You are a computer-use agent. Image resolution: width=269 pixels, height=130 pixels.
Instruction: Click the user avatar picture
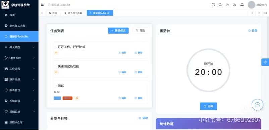251,5
